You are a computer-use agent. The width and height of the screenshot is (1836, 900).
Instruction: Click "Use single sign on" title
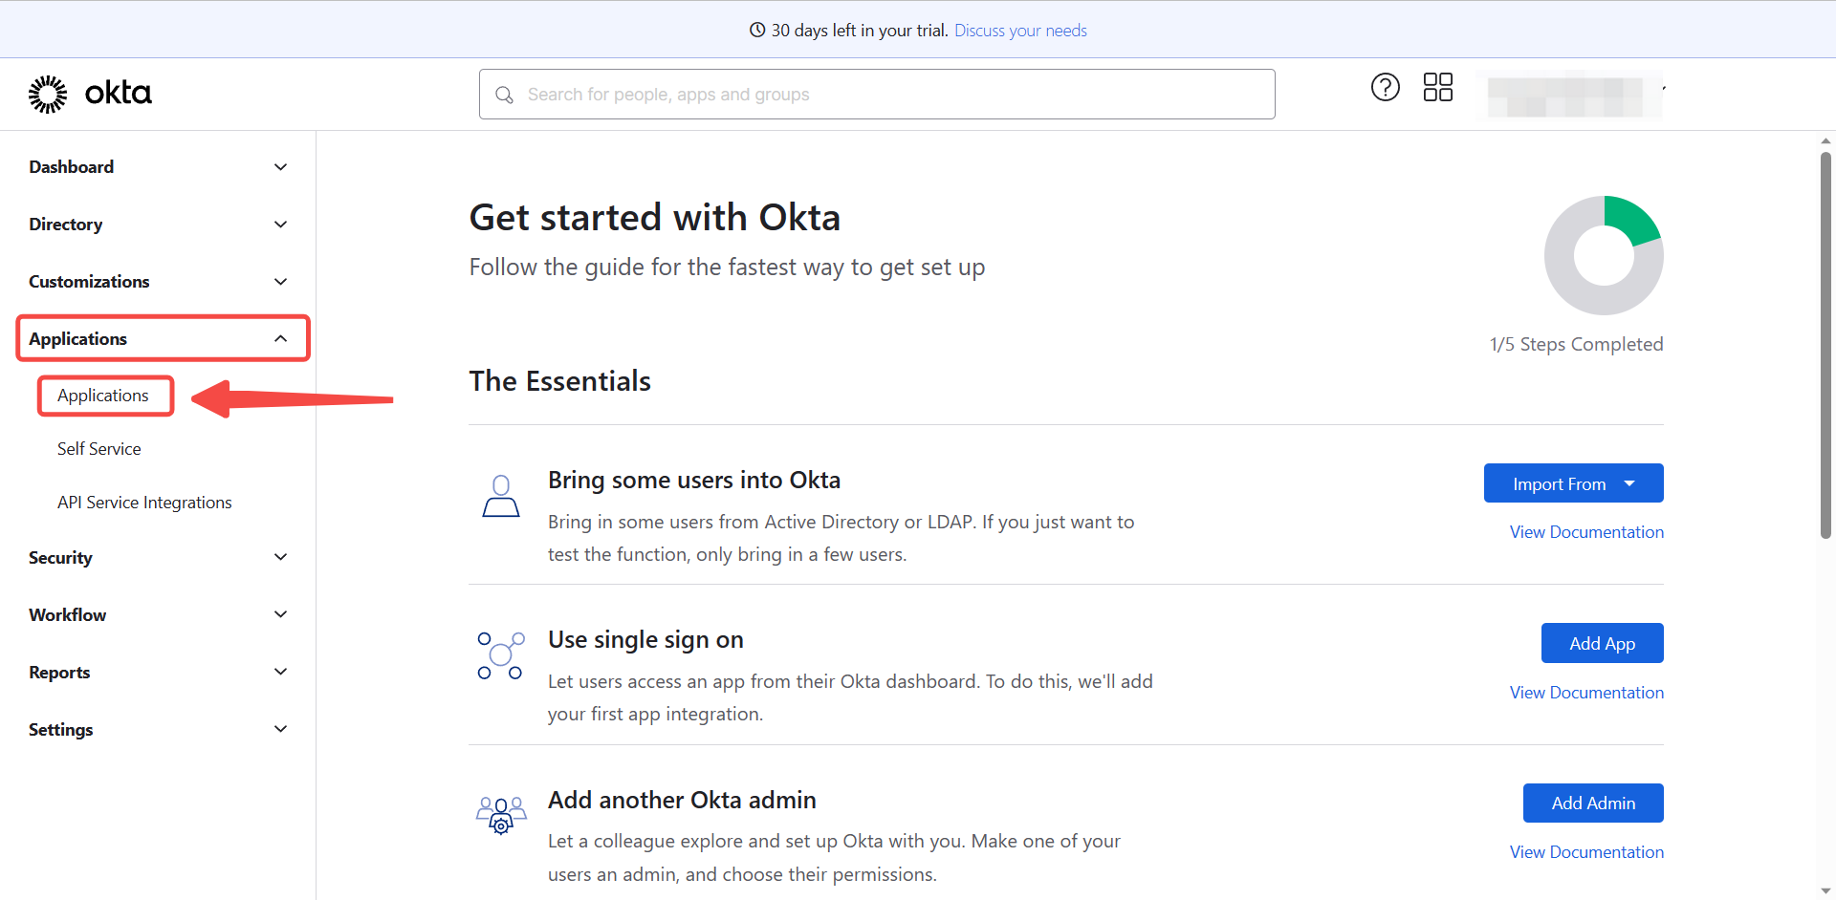click(645, 640)
